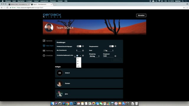Click Doreen's profile photo
This screenshot has width=189, height=106.
coord(60,83)
